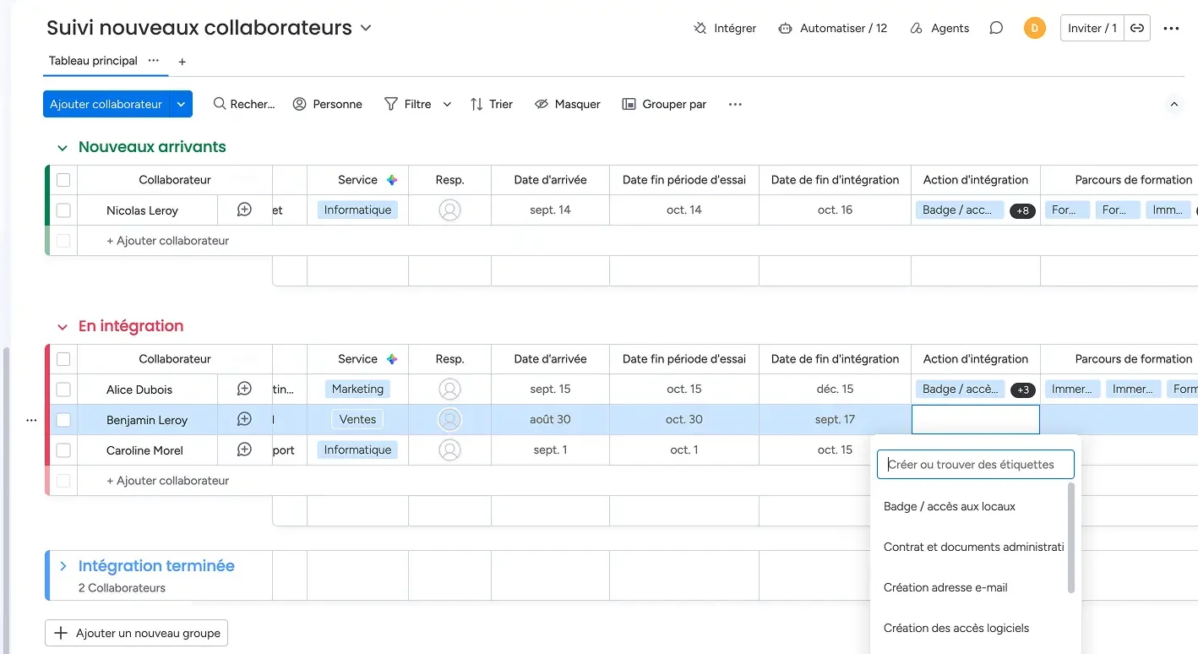Click AI sparkle icon in Nouveaux arrivants Service header
1198x654 pixels.
(x=392, y=180)
